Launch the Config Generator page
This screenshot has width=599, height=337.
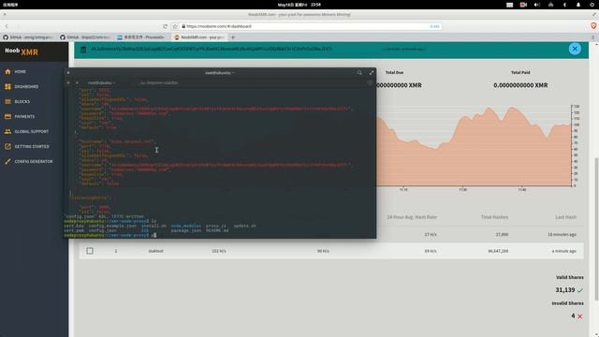[28, 161]
